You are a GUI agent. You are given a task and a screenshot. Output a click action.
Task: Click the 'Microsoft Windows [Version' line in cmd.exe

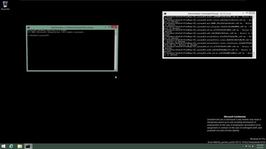pos(47,30)
